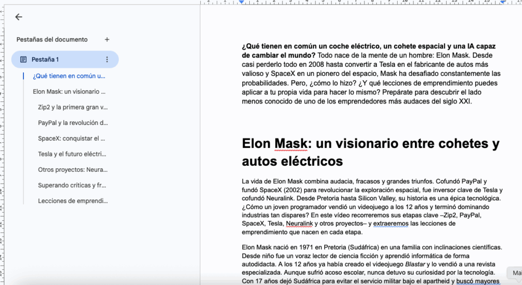Viewport: 522px width, 285px height.
Task: Navigate to 'Lecciones de emprendi' outline item
Action: tap(73, 201)
